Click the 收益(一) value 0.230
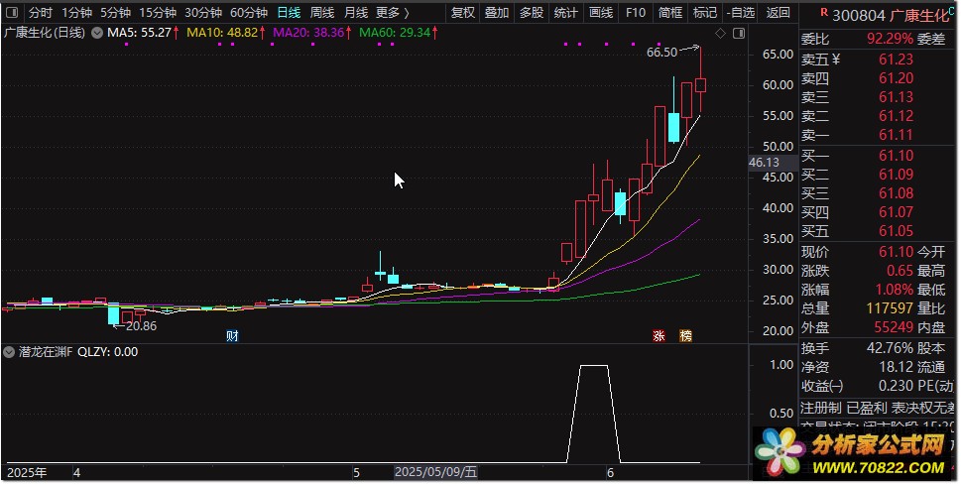961x484 pixels. point(896,387)
